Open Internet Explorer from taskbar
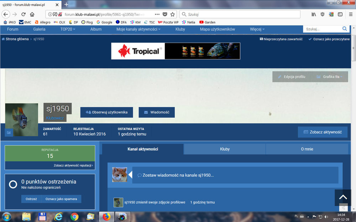Screen dimensions: 356x222 [x=58, y=217]
